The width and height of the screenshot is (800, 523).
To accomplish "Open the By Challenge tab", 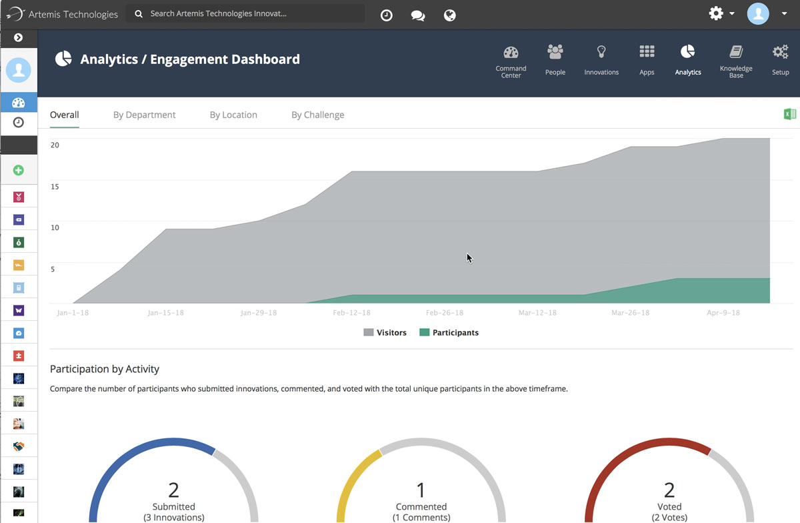I will [x=317, y=114].
